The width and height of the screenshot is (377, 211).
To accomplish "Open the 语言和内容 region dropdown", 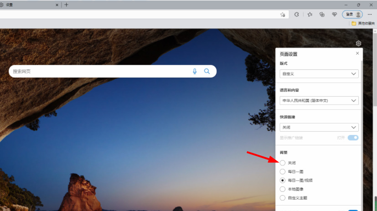I will [x=319, y=101].
